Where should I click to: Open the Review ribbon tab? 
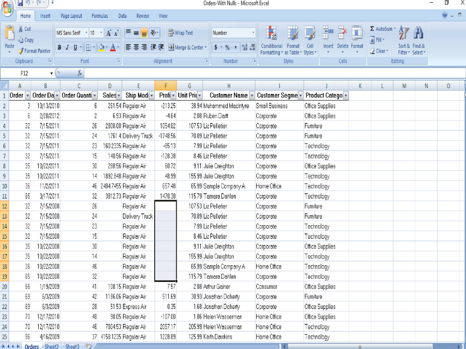point(143,16)
